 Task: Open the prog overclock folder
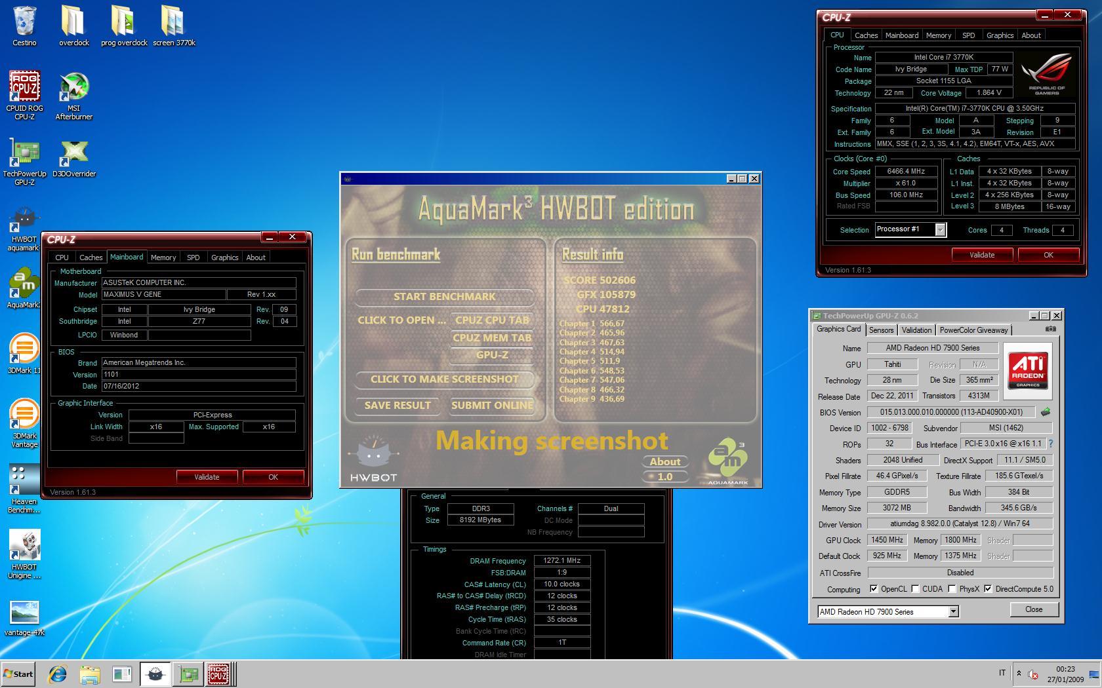point(124,26)
